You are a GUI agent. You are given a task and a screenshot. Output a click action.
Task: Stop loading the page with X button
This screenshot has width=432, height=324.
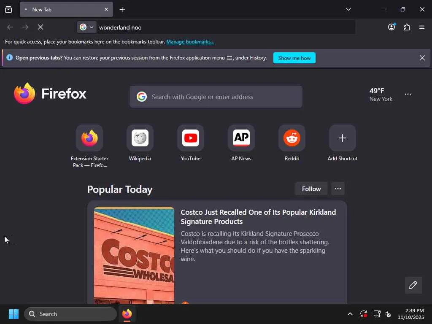click(40, 27)
